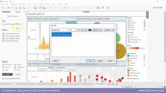
Task: Open the font size dropdown
Action: click(73, 30)
